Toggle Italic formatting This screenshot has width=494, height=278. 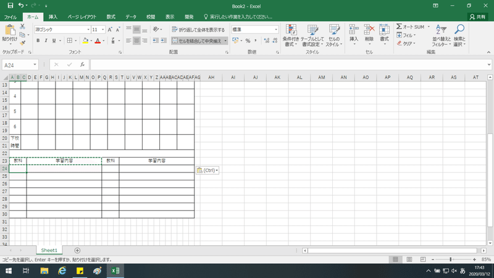46,41
